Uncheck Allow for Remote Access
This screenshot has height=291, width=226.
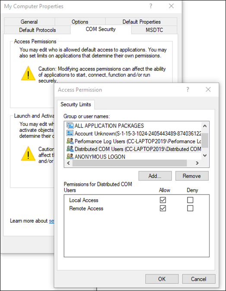(163, 208)
